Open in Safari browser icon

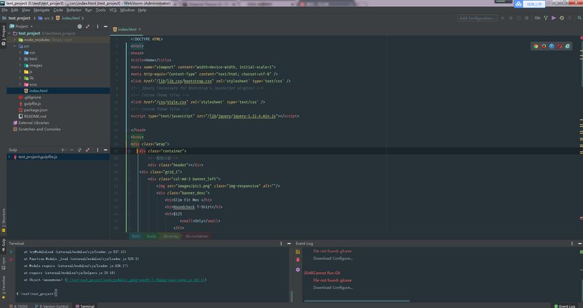pyautogui.click(x=552, y=46)
